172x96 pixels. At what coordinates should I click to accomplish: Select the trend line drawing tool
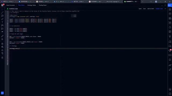pos(2,13)
